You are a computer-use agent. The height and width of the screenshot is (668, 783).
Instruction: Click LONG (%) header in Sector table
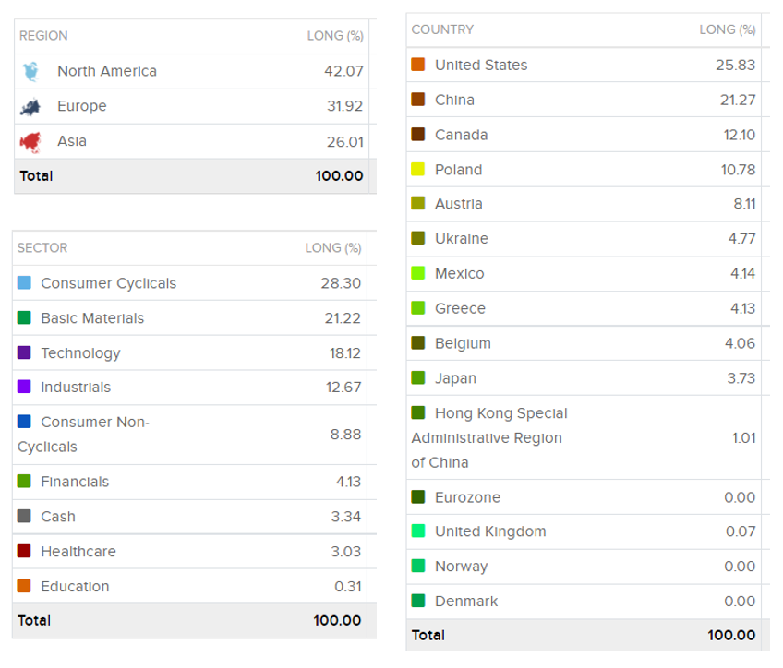click(333, 248)
